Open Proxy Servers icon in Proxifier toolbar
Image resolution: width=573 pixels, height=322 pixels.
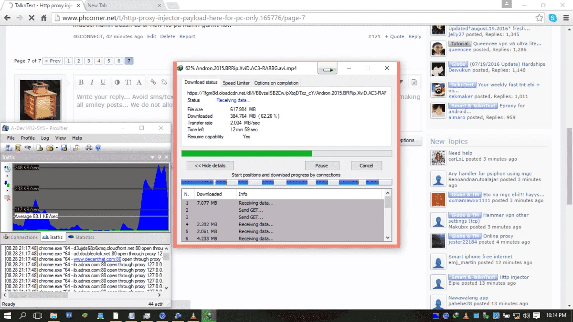tap(9, 148)
